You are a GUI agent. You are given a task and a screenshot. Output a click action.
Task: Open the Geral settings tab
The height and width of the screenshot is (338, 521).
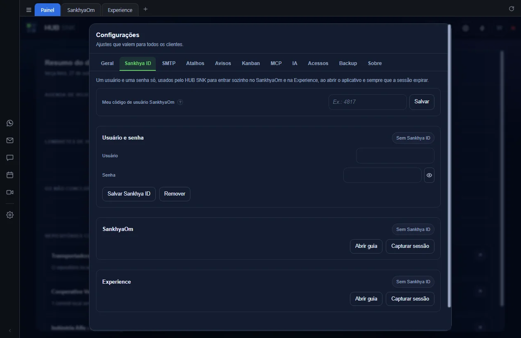(107, 63)
